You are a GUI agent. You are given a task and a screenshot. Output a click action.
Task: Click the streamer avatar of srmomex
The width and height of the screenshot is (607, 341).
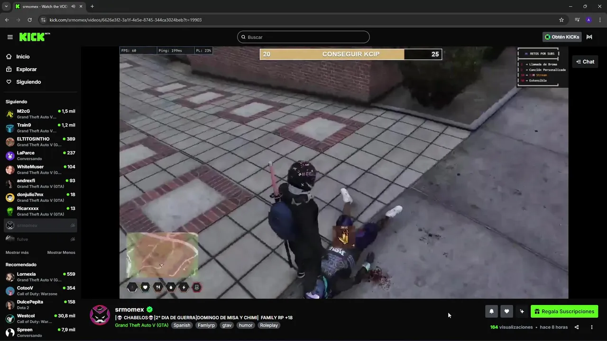click(x=100, y=315)
